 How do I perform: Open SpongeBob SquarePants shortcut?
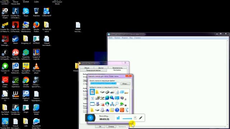26,68
